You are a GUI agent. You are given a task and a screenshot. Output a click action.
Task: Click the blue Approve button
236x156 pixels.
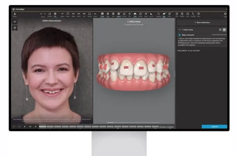(214, 126)
